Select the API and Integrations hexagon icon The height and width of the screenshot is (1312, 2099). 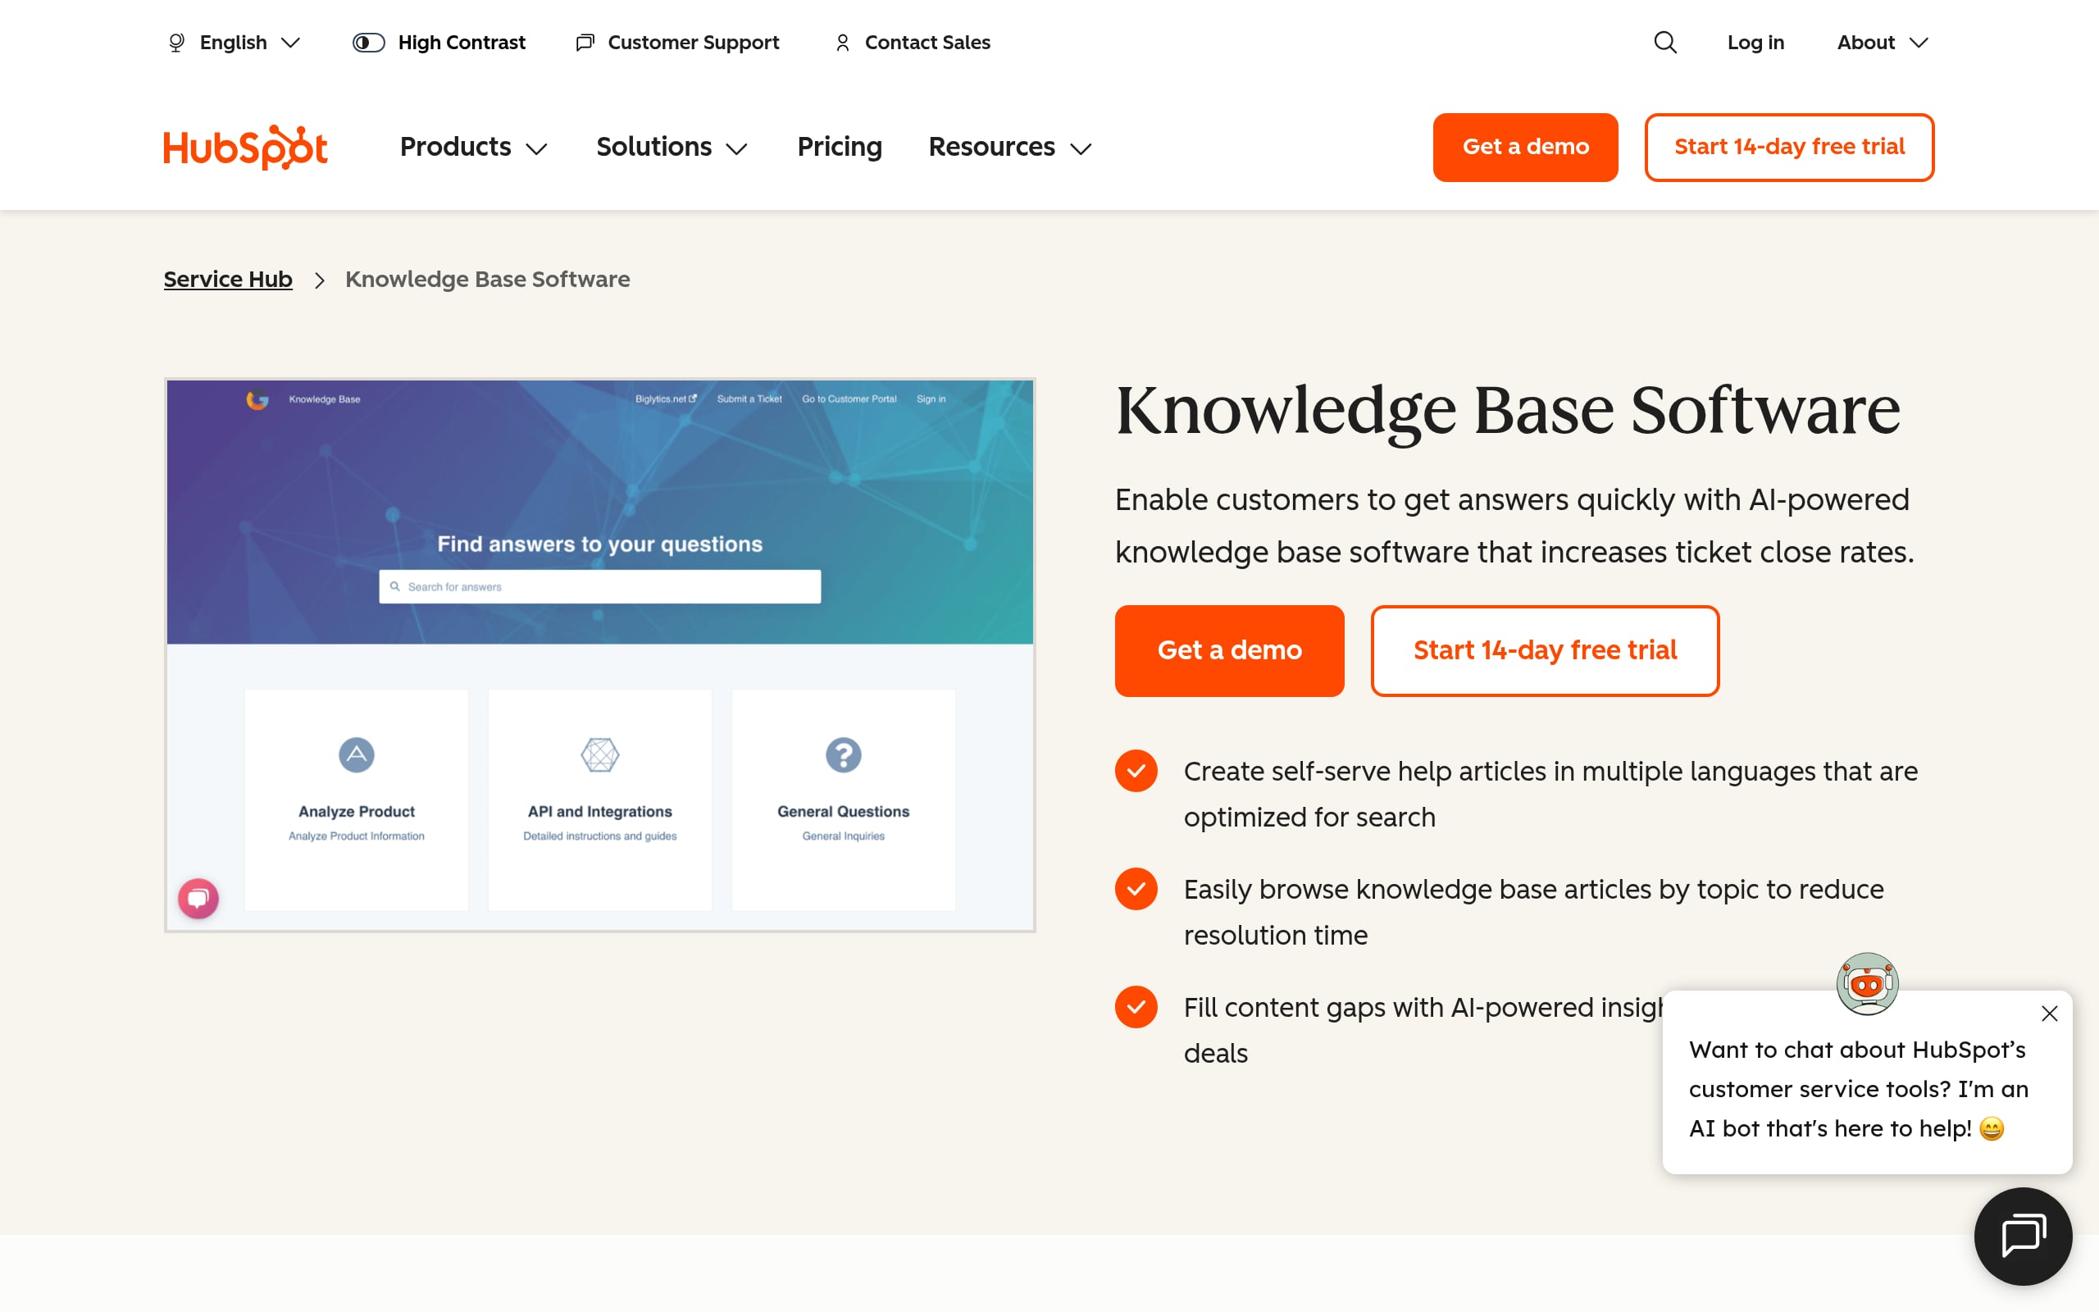coord(599,755)
